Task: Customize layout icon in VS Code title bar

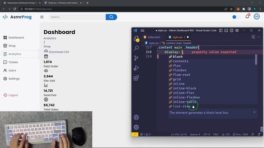Action: click(x=237, y=30)
